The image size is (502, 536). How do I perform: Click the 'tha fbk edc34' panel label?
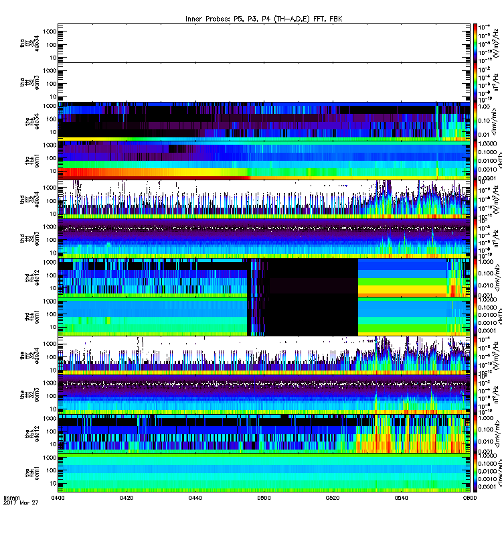[31, 122]
